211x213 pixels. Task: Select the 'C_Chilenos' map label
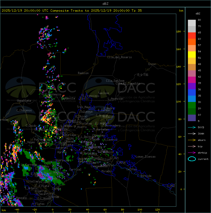pyautogui.click(x=24, y=110)
